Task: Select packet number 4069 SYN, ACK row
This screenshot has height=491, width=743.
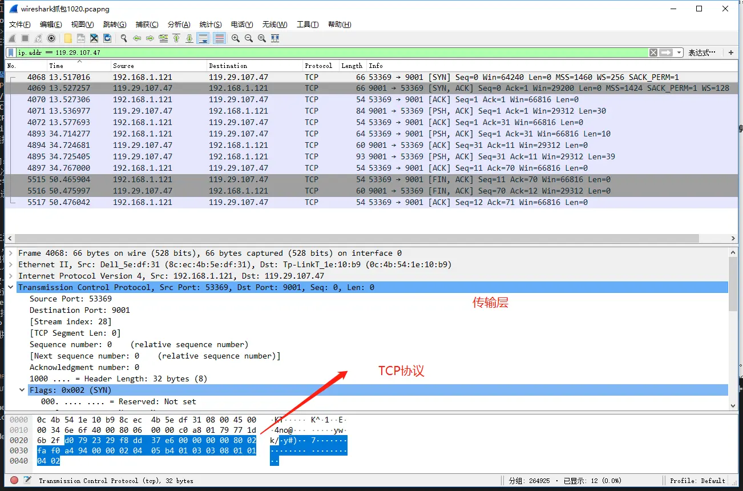Action: (x=371, y=88)
